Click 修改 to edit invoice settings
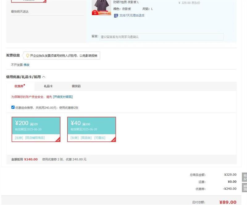Screen dimensions: 247x205 27,65
